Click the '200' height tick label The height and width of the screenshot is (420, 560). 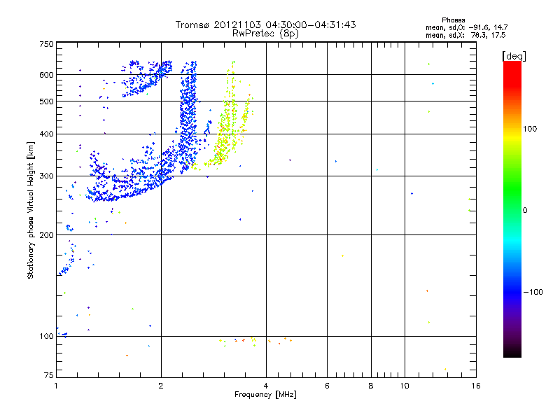click(x=46, y=235)
